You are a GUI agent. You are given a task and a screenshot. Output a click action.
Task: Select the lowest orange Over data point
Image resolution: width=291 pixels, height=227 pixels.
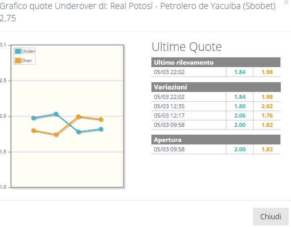[x=56, y=135]
